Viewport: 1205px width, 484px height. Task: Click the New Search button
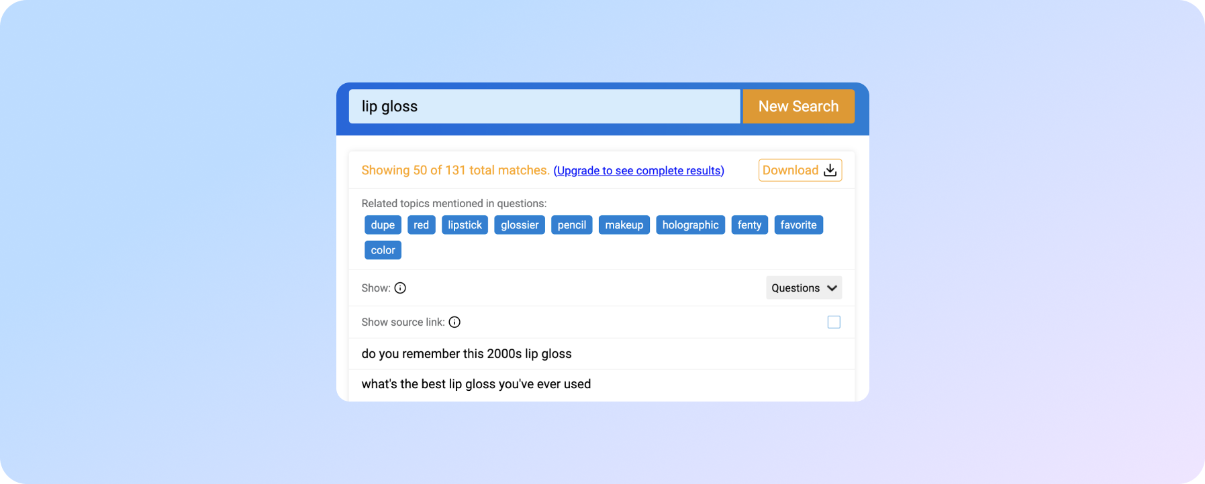point(798,106)
